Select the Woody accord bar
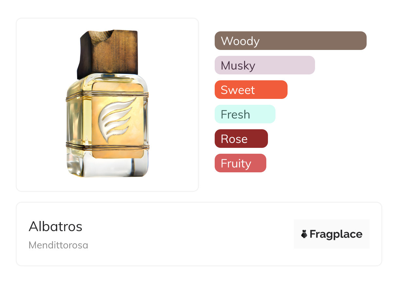 click(x=290, y=41)
